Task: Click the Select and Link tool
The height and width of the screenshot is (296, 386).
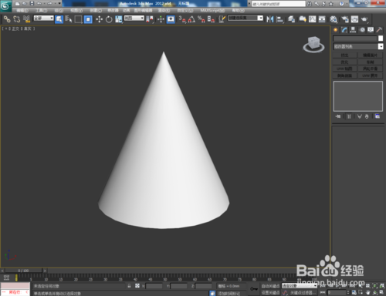Action: click(x=7, y=19)
